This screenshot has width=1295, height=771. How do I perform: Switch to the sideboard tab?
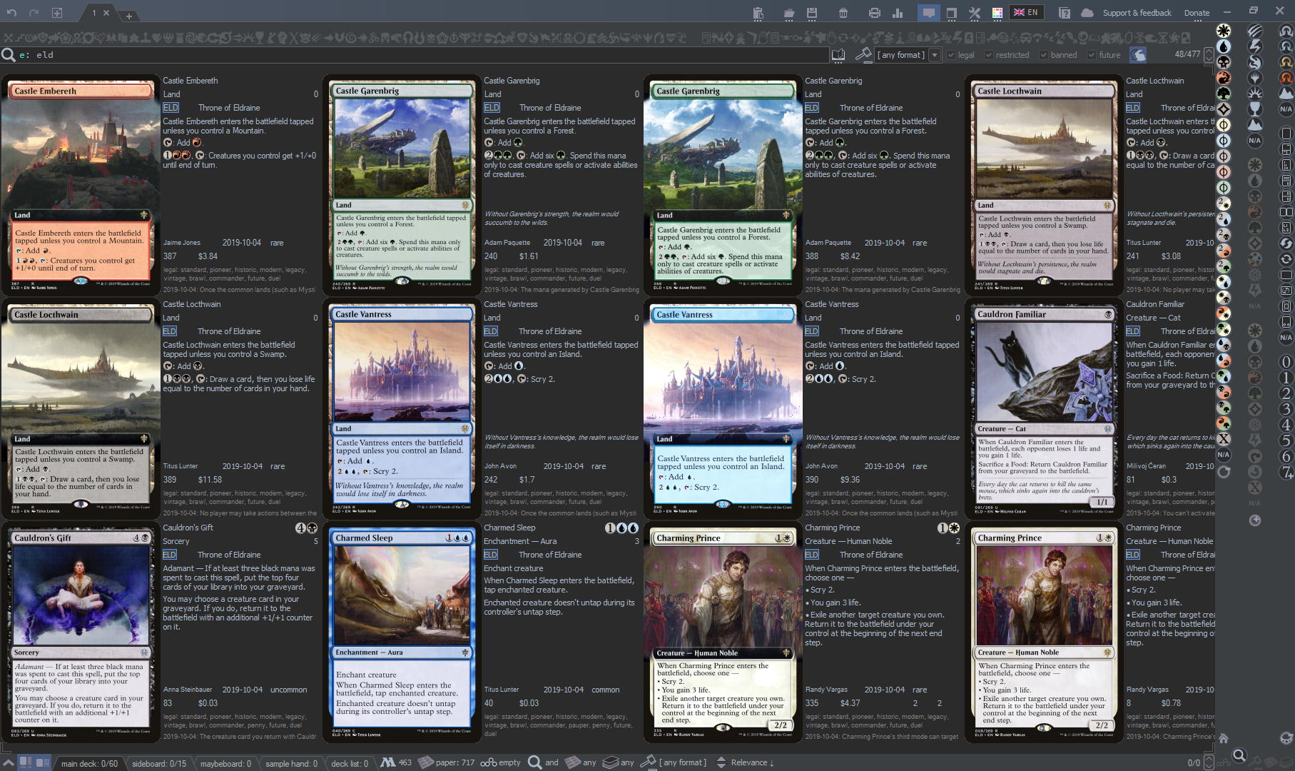(158, 763)
